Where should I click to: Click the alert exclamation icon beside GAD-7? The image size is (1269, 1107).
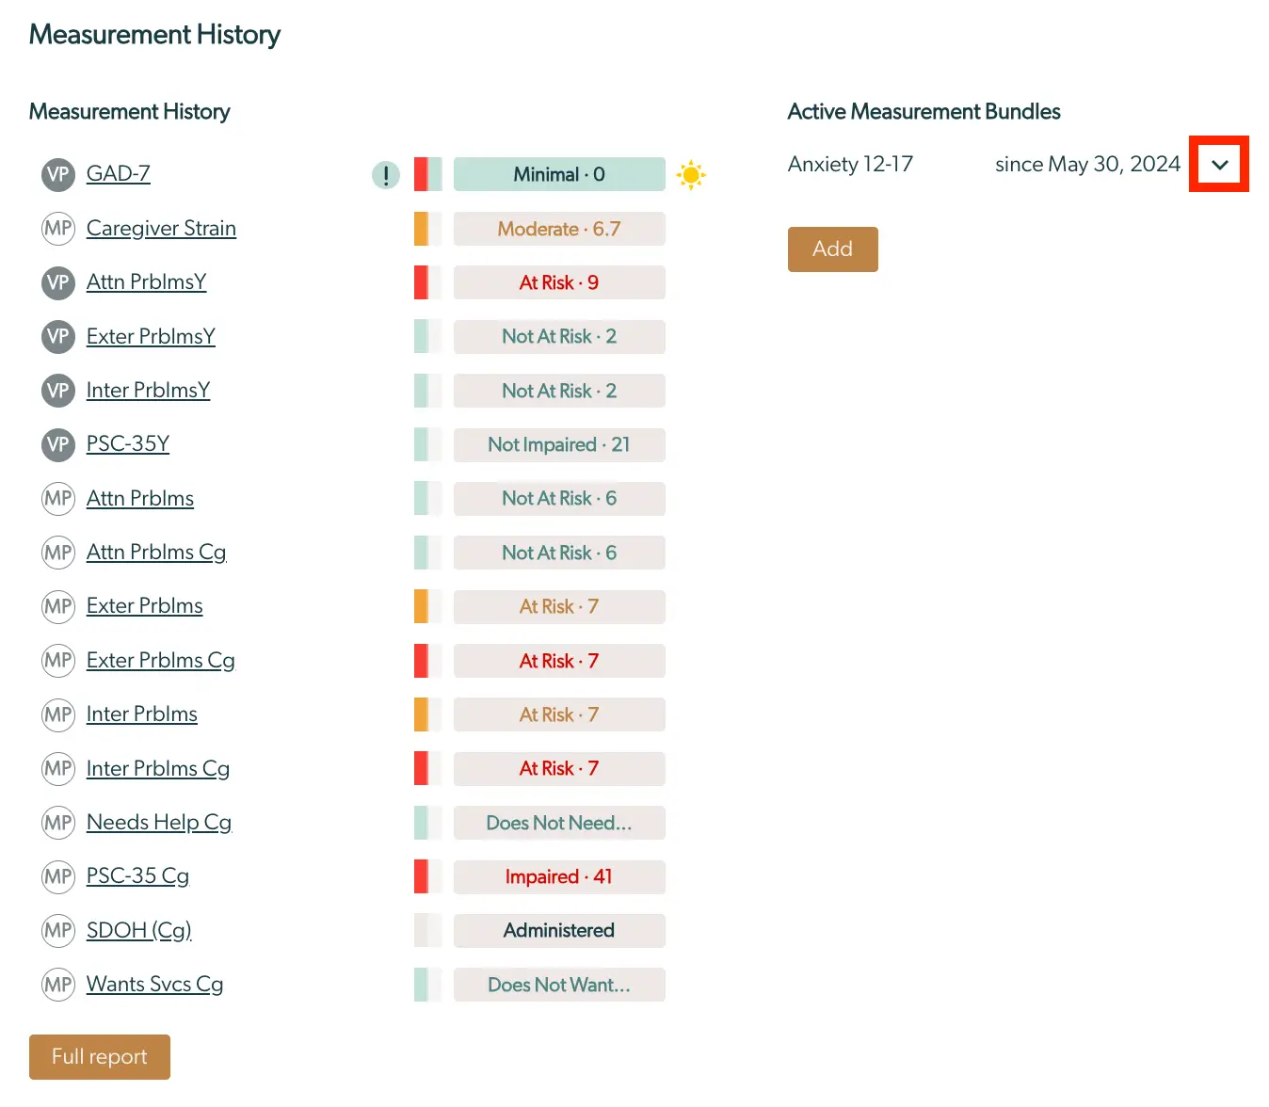coord(385,174)
